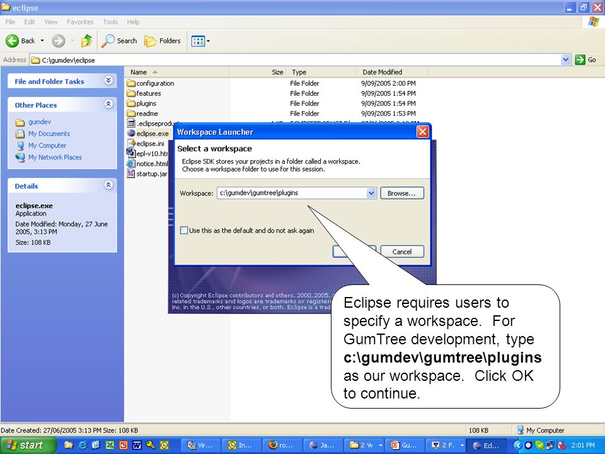This screenshot has height=454, width=605.
Task: Click the system tray clock 2:01 PM
Action: 582,446
